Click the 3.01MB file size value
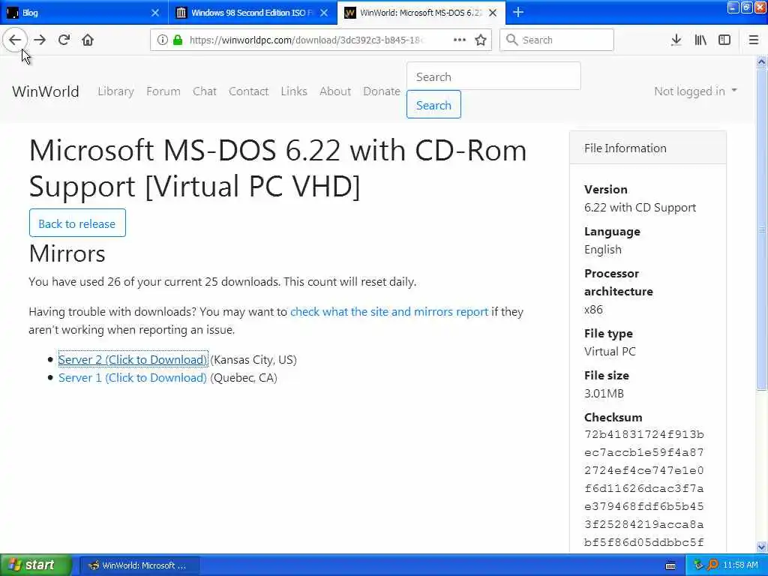Viewport: 768px width, 576px height. (x=604, y=393)
